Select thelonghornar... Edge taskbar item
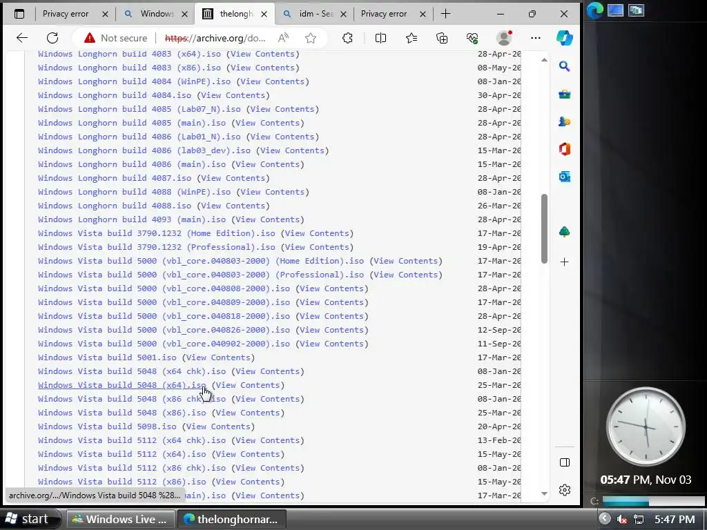 232,519
